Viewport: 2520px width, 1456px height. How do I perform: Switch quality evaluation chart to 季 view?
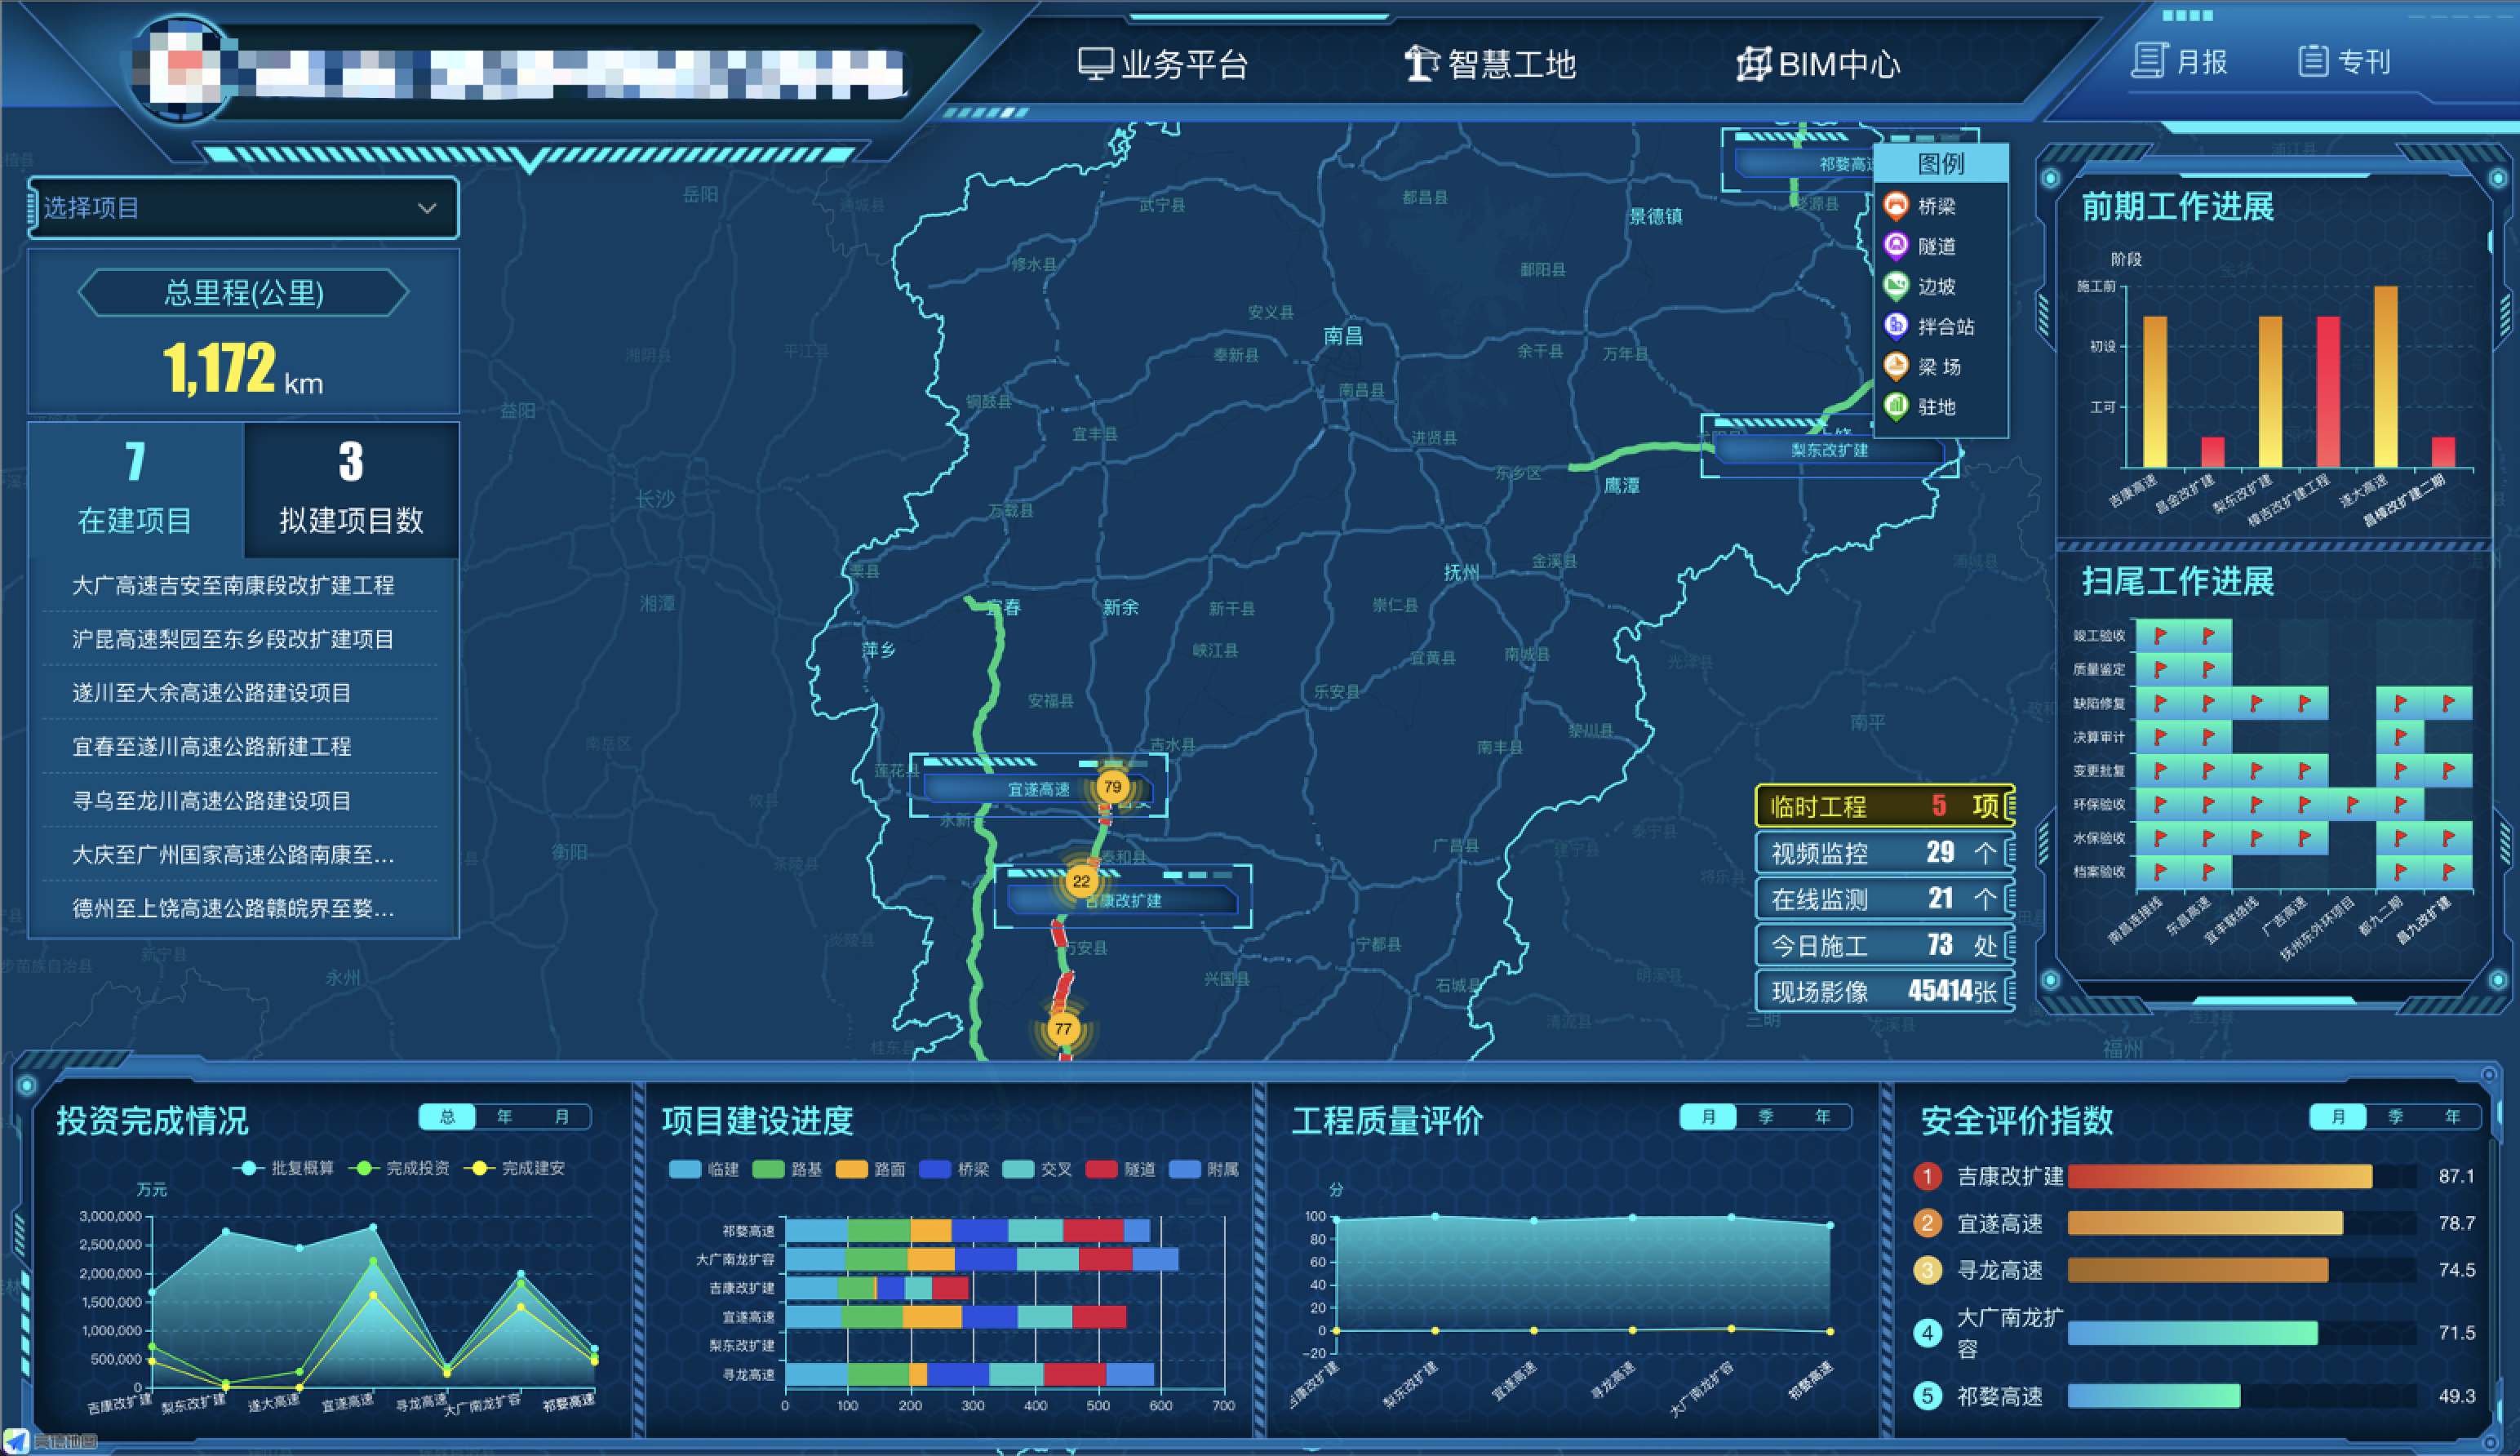tap(1765, 1117)
